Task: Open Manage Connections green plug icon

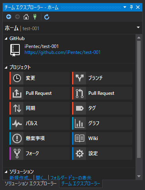Action: (35, 17)
